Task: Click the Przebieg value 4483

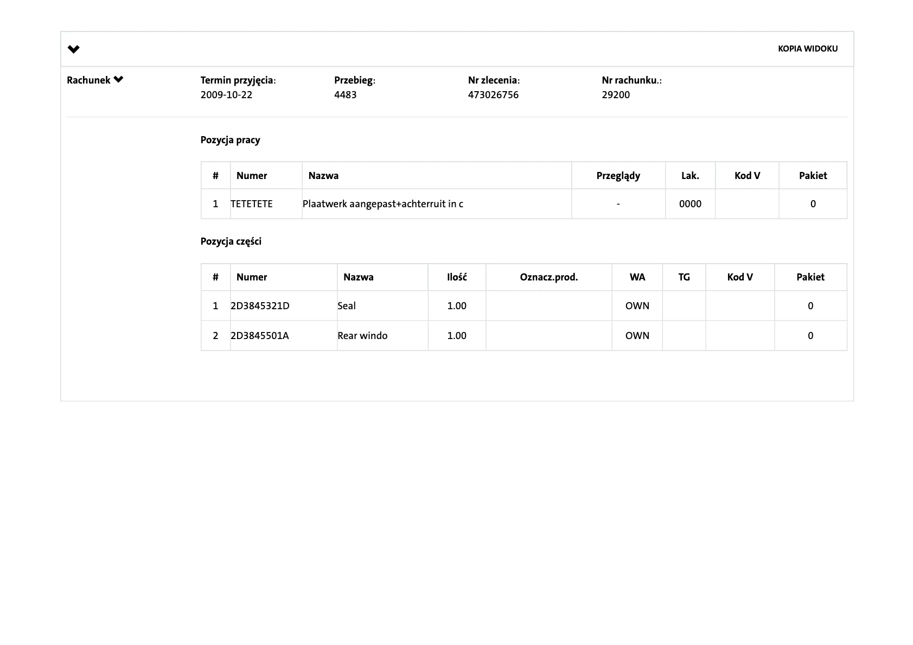Action: point(346,95)
